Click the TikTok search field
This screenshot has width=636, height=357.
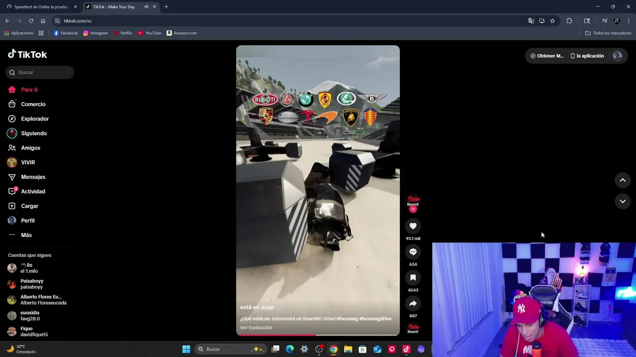point(40,72)
